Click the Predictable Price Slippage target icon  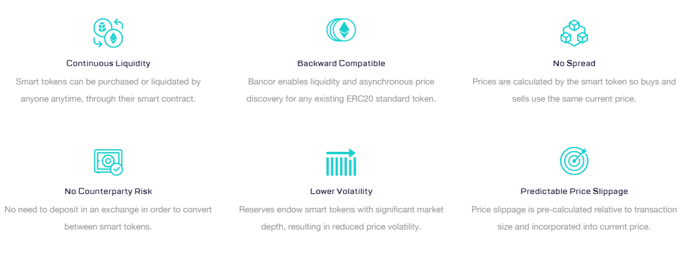click(x=574, y=161)
